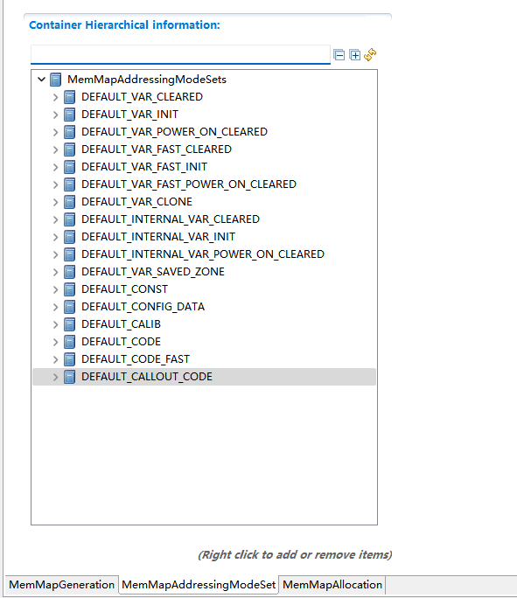This screenshot has height=598, width=517.
Task: Select the DEFAULT_VAR_CLEARED tree item
Action: [142, 97]
